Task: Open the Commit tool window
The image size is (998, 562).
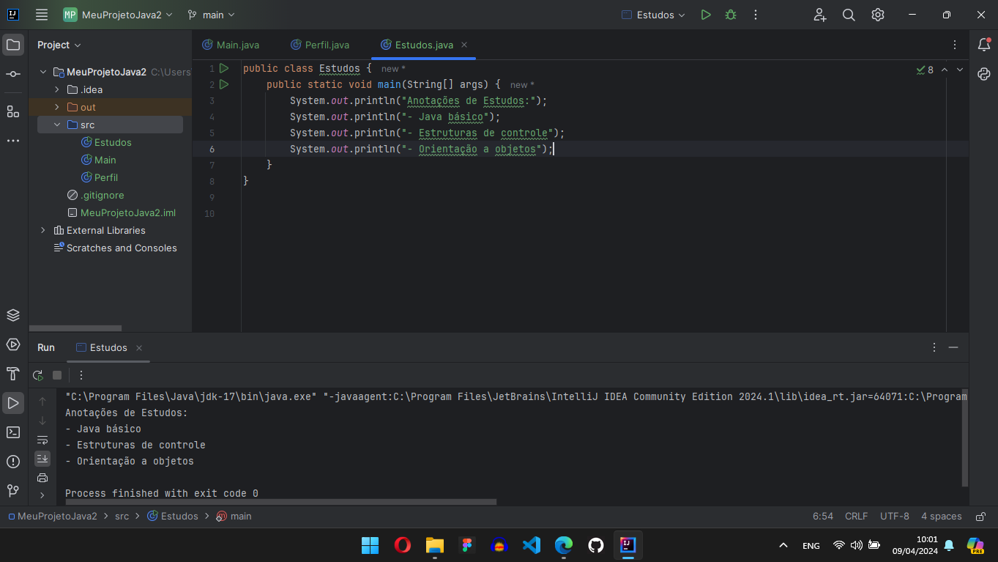Action: click(13, 74)
